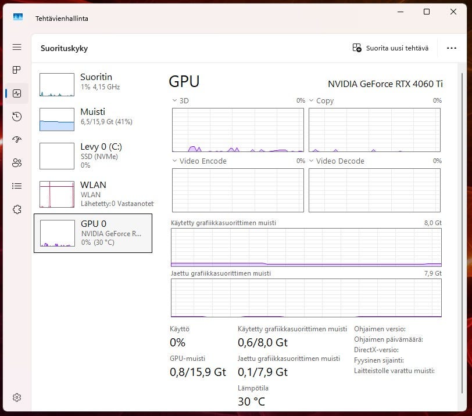
Task: Select the Performance page icon in sidebar
Action: [17, 93]
